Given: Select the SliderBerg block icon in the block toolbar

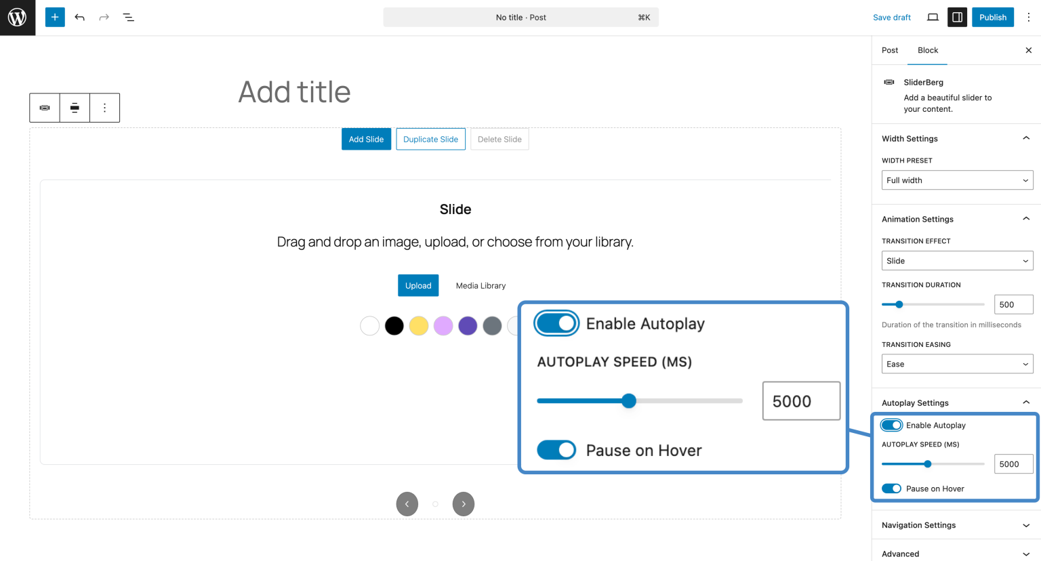Looking at the screenshot, I should (x=44, y=108).
